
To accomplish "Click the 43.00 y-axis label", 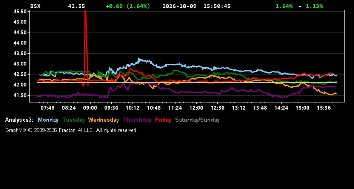I will (x=20, y=64).
